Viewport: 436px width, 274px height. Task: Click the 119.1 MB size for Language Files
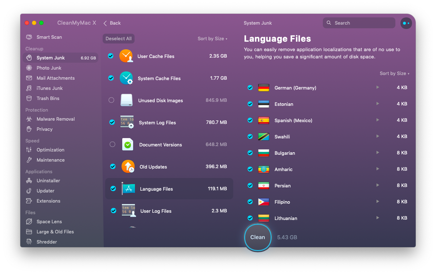[217, 189]
